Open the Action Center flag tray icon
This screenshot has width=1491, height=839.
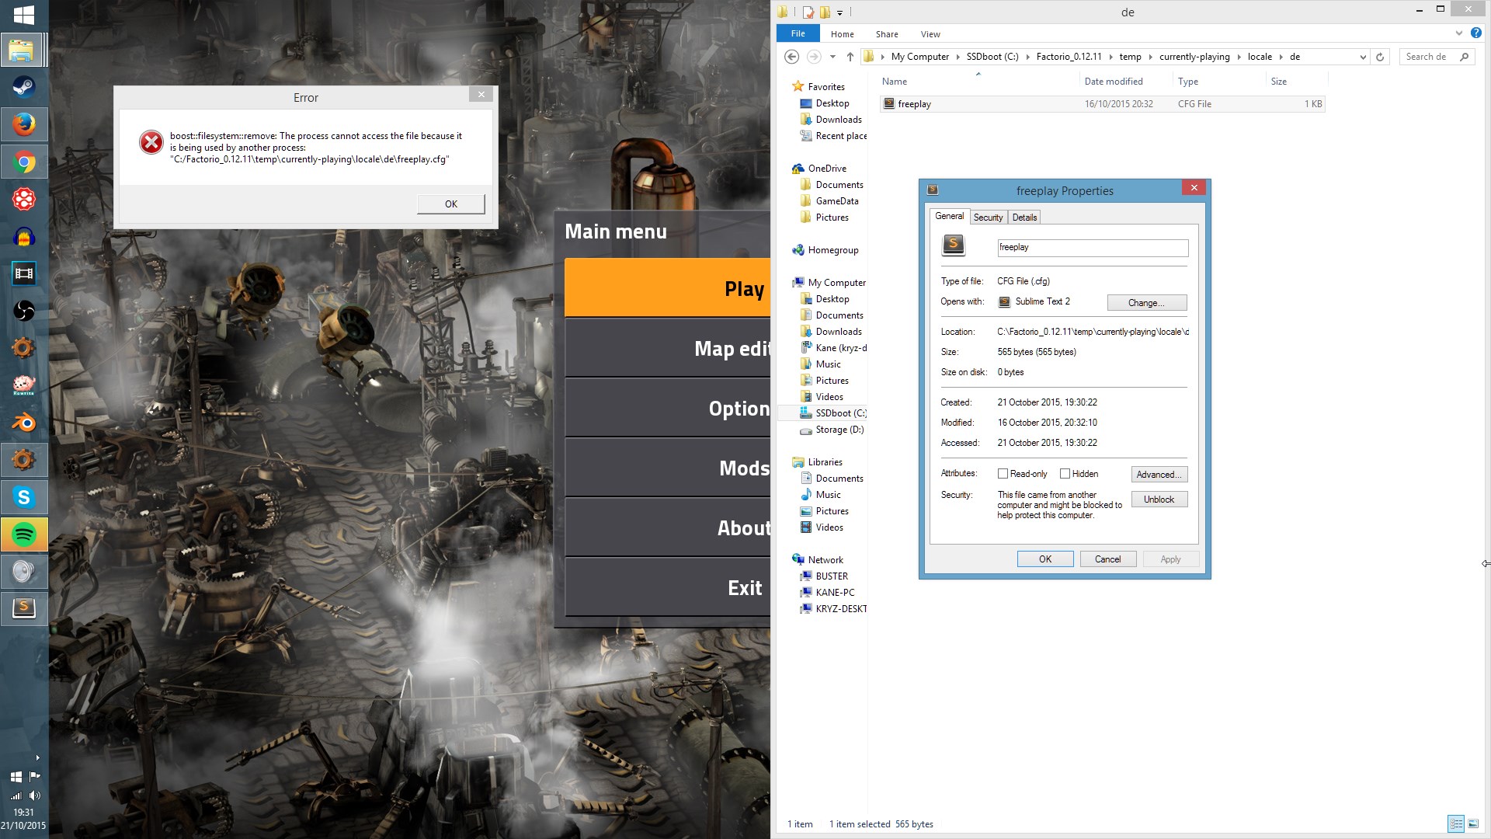coord(34,776)
